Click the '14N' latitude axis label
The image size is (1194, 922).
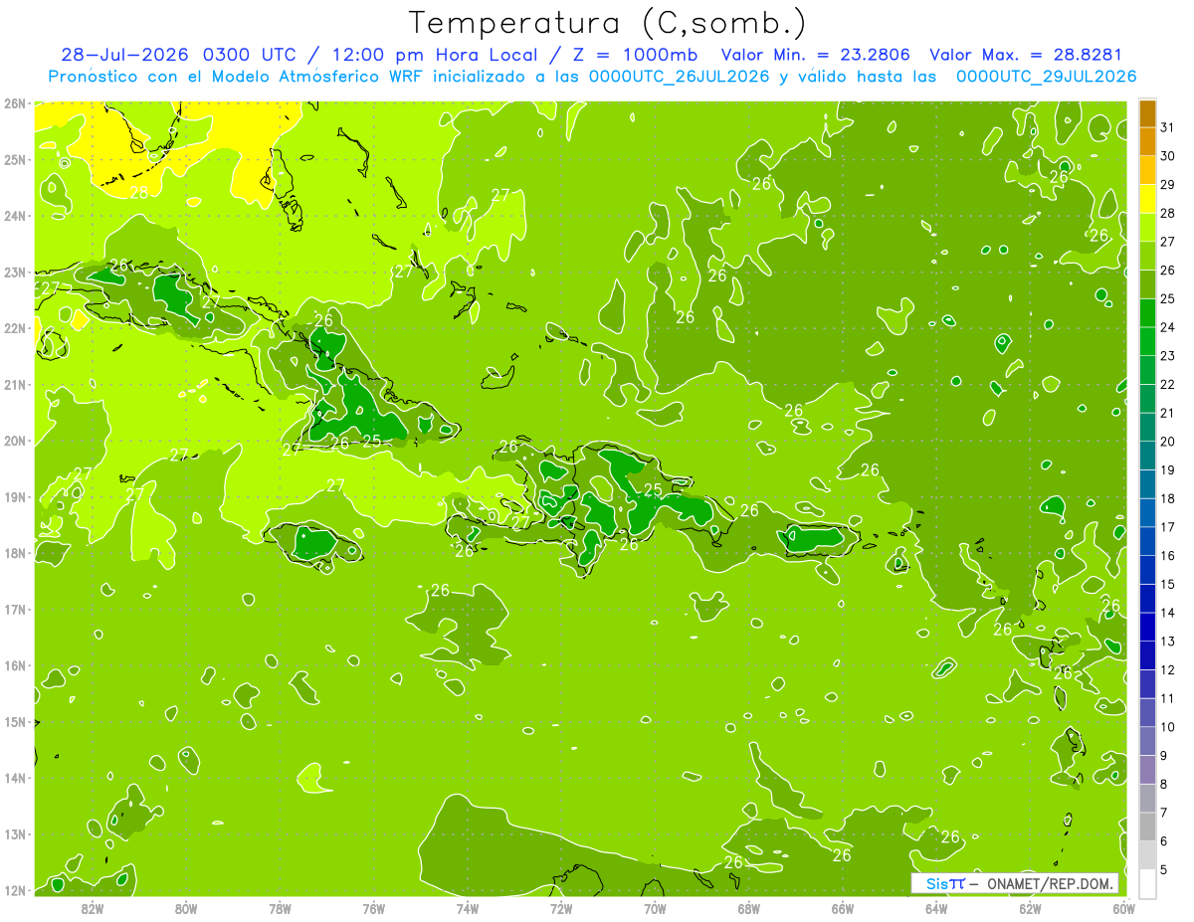(x=15, y=778)
